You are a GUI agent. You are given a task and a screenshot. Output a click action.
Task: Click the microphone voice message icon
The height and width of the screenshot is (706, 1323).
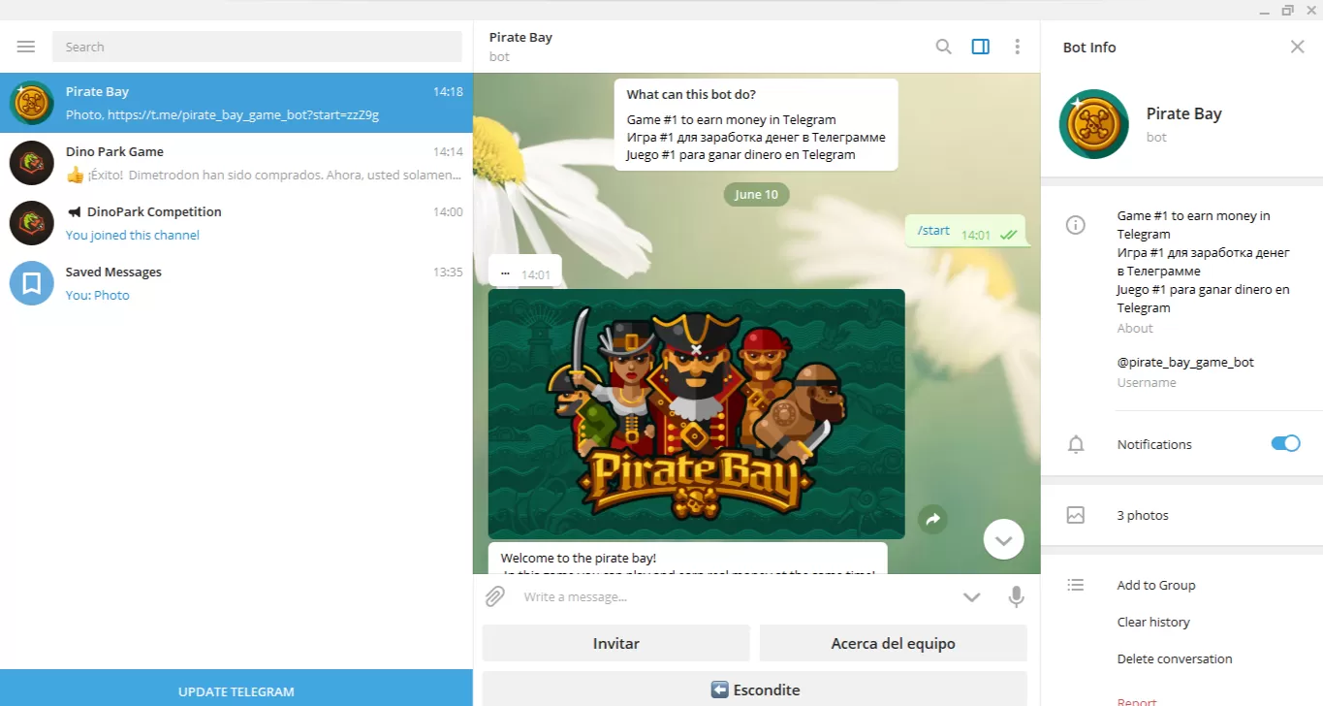[x=1016, y=596]
